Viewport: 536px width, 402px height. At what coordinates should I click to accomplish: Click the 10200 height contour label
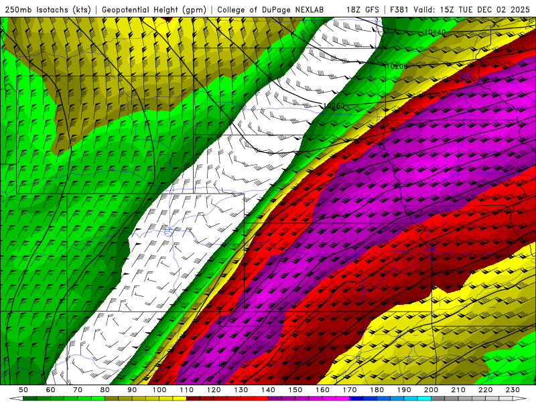397,66
